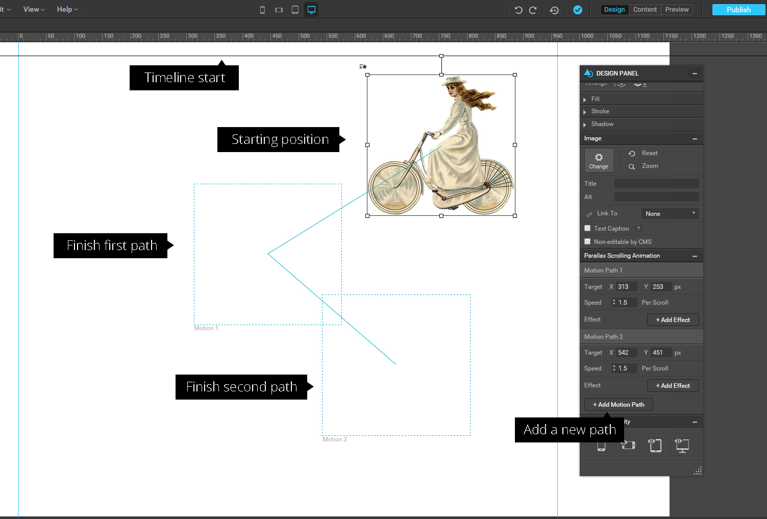Enable the Text Caption checkbox
The width and height of the screenshot is (767, 519).
[588, 228]
